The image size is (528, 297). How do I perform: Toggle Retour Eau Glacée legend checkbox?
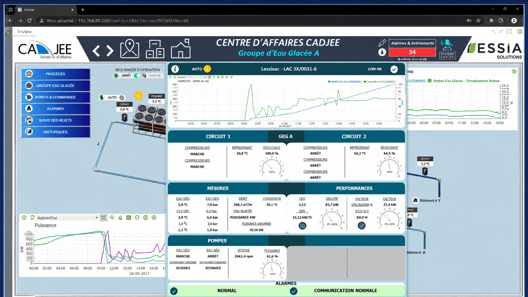[429, 81]
